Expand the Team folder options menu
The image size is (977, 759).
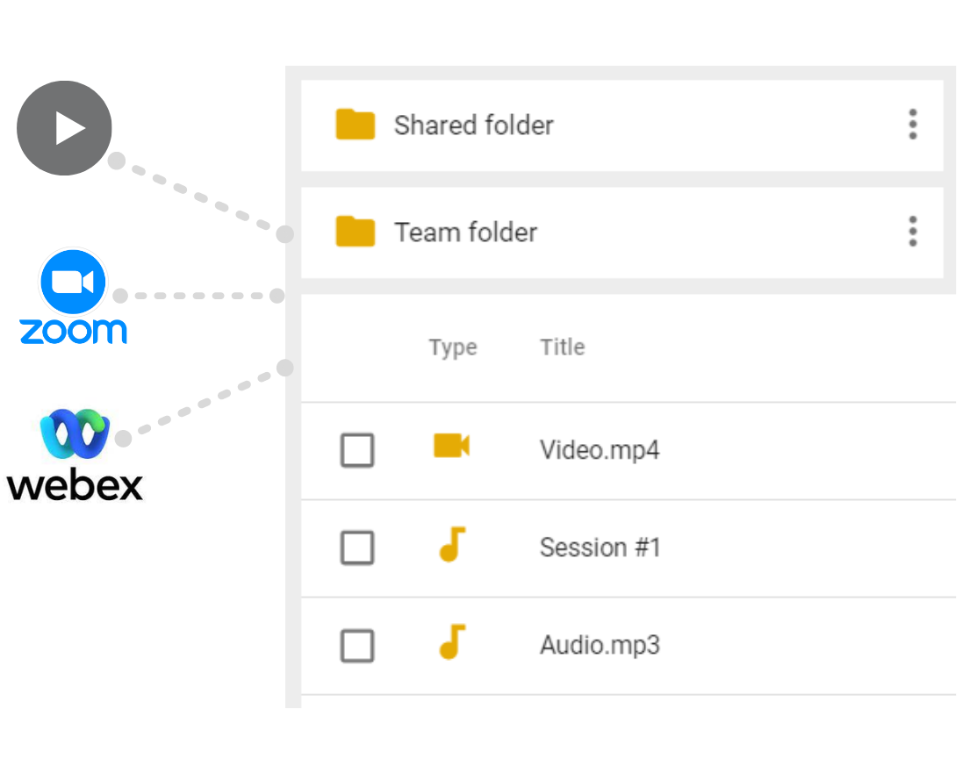913,232
